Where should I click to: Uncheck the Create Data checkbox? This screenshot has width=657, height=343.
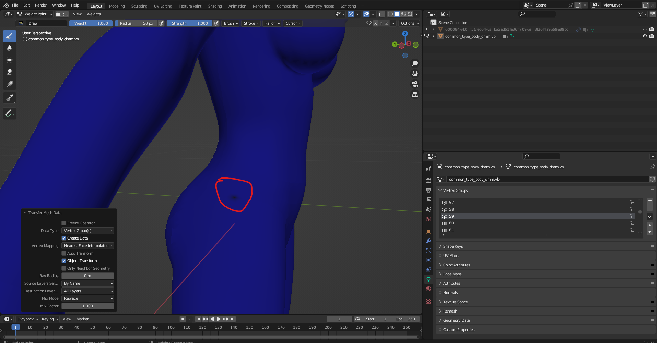coord(64,238)
